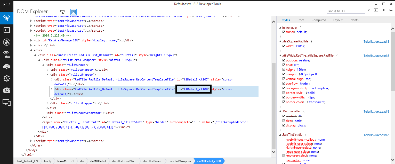The image size is (395, 164).
Task: Toggle the DOM element highlighting box icon
Action: [x=74, y=12]
